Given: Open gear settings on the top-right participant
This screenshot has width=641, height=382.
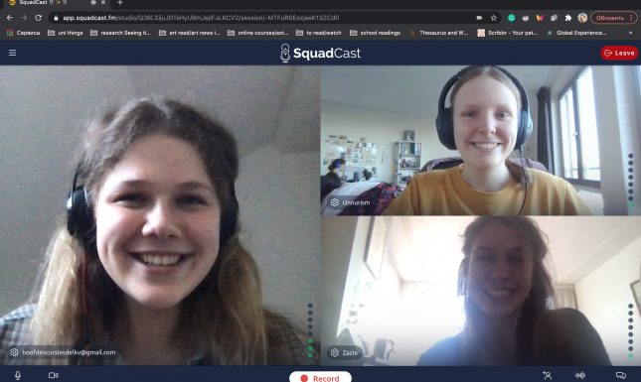Looking at the screenshot, I should pos(334,202).
